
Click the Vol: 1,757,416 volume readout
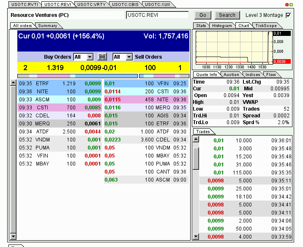click(166, 36)
